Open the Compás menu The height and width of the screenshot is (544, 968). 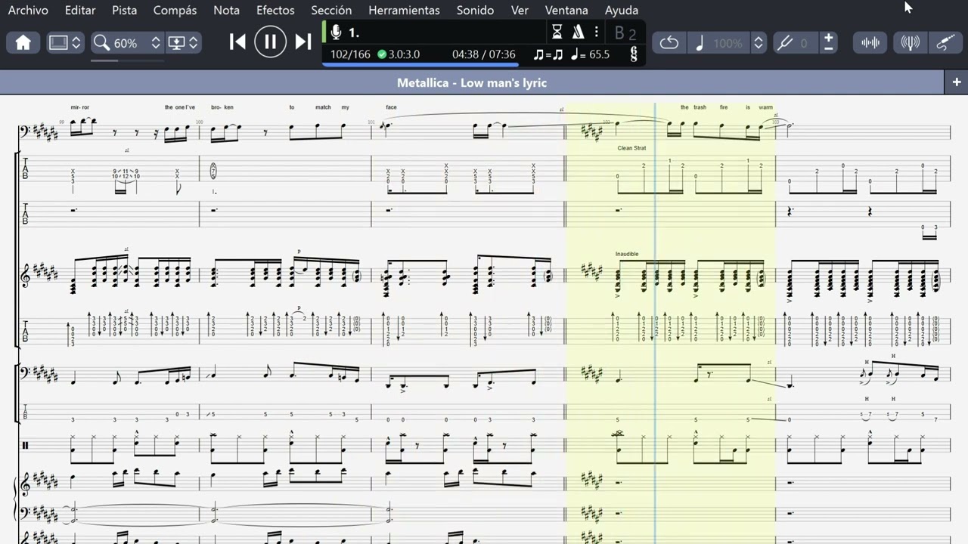[x=175, y=10]
